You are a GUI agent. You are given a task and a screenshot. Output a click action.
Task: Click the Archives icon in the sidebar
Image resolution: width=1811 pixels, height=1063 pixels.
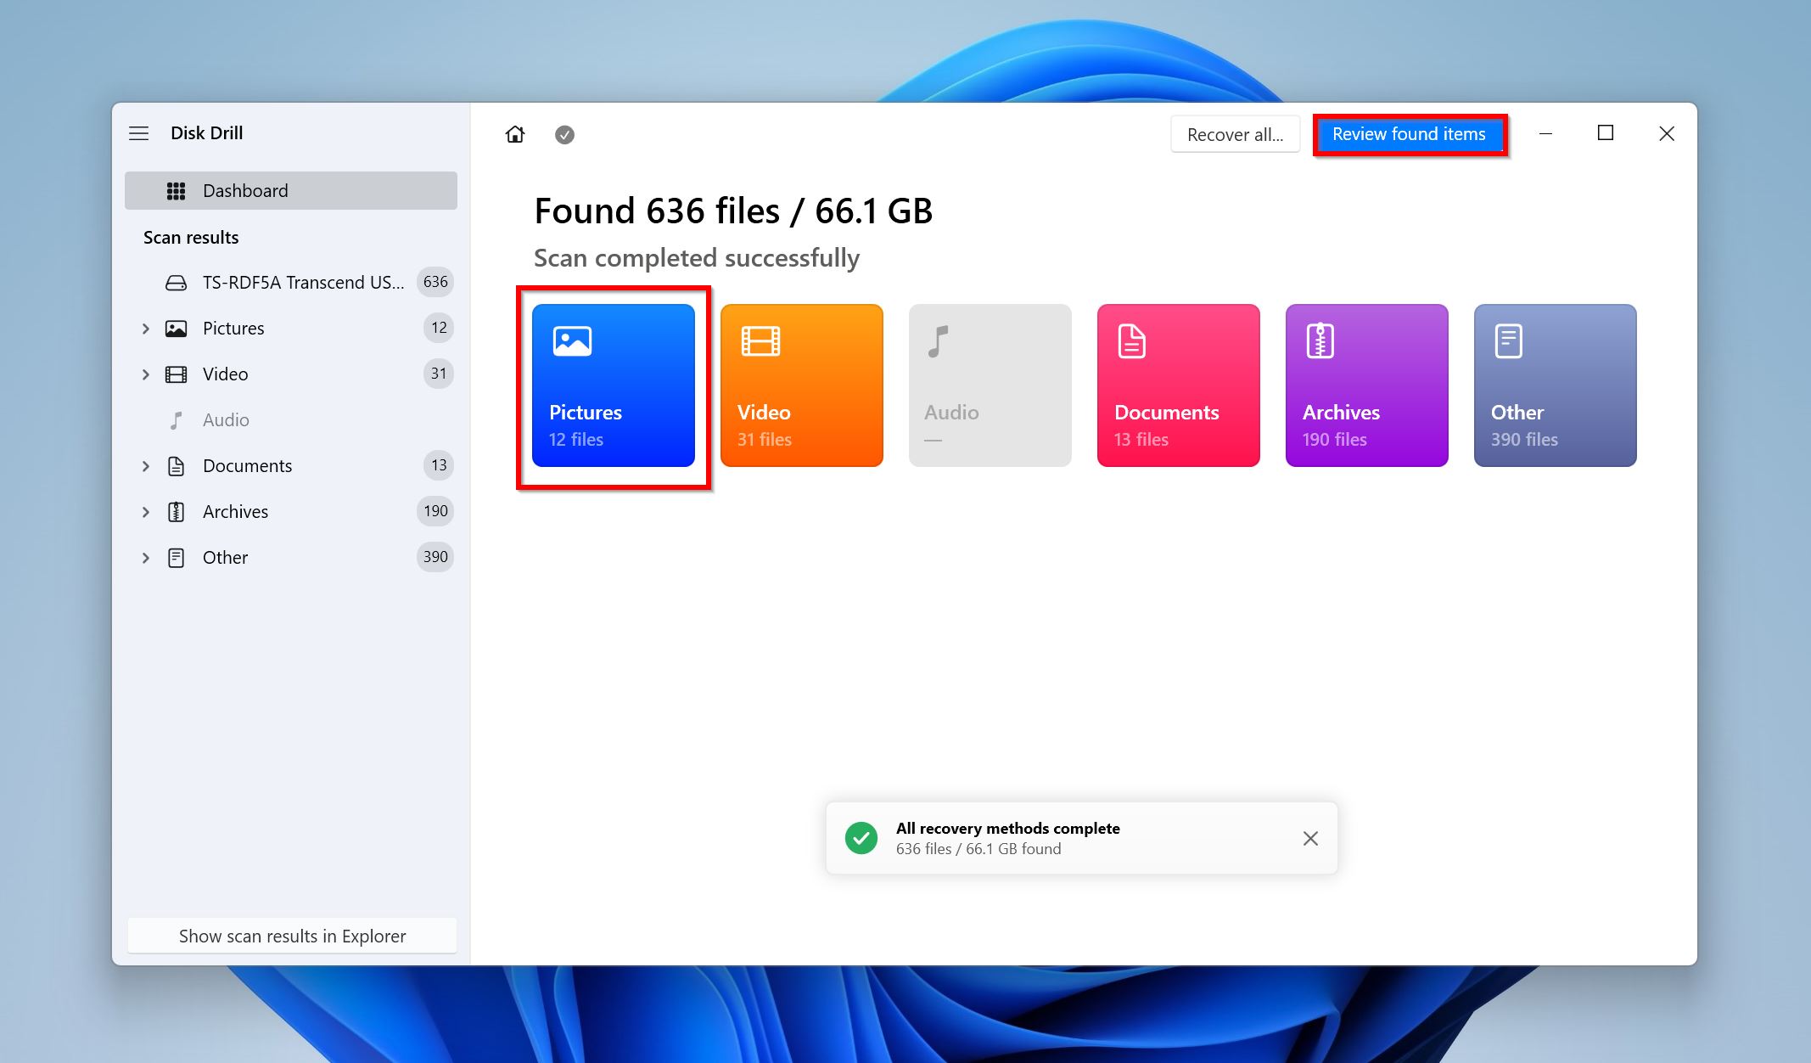click(175, 511)
